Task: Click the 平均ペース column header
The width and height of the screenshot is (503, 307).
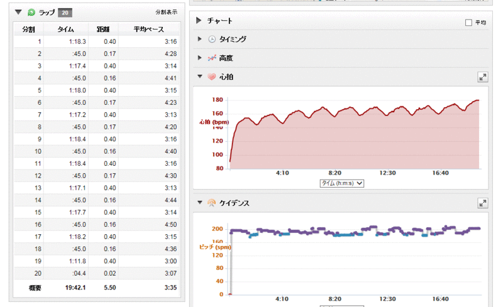Action: click(x=148, y=29)
